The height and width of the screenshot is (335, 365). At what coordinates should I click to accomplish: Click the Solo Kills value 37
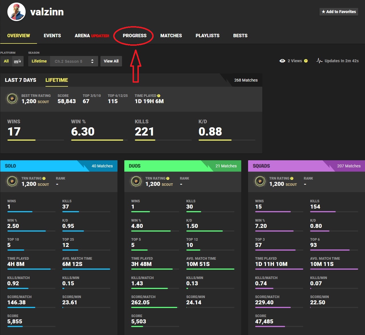[x=66, y=207]
